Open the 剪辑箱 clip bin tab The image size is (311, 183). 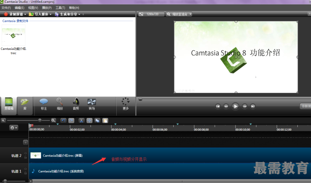[9, 106]
